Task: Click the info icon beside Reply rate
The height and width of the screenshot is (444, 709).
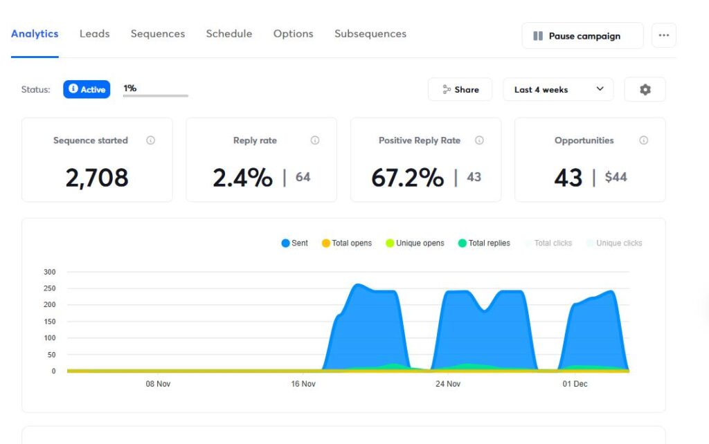Action: [x=315, y=140]
